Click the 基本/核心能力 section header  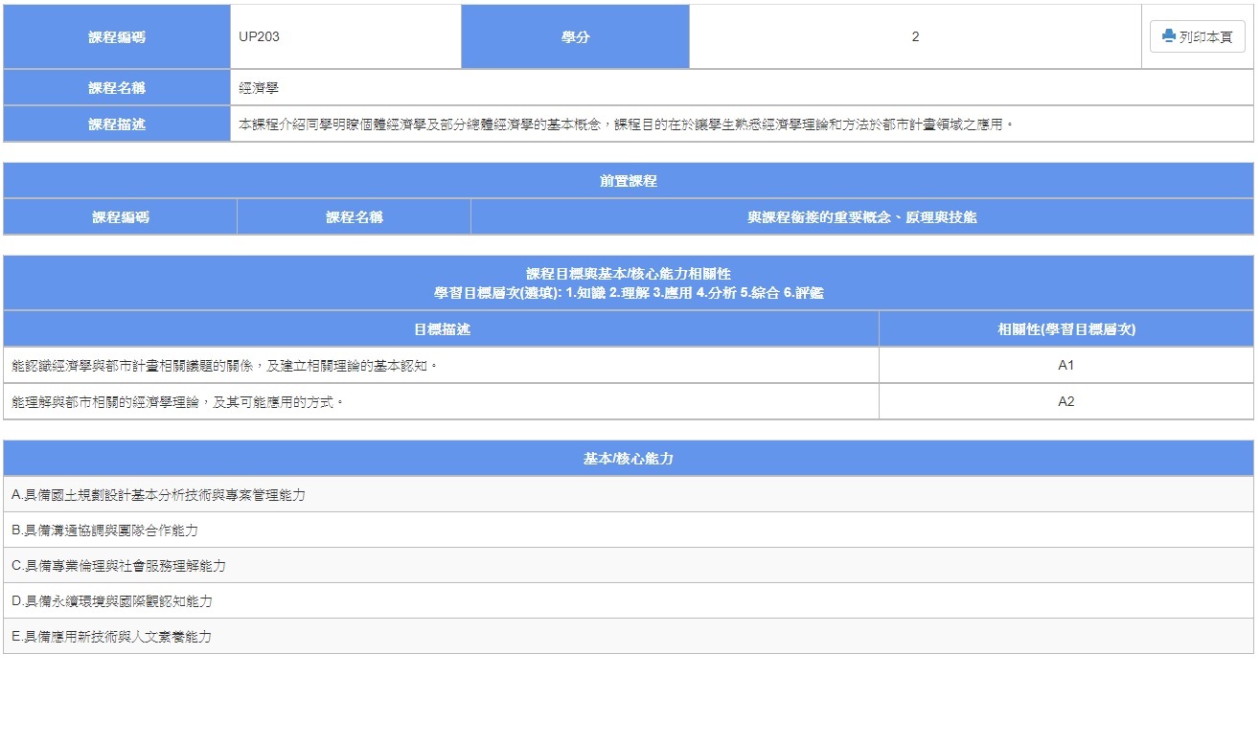click(x=629, y=459)
